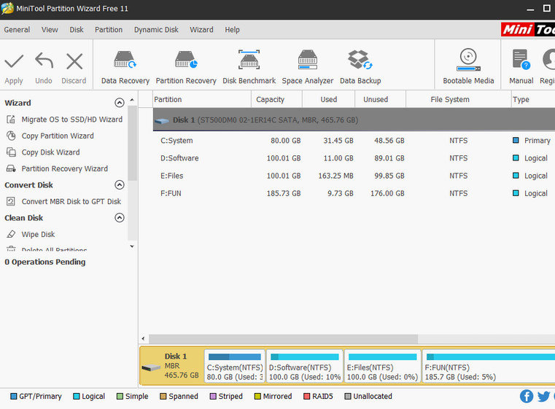Image resolution: width=555 pixels, height=409 pixels.
Task: Select the F:FUN partition row
Action: point(354,193)
